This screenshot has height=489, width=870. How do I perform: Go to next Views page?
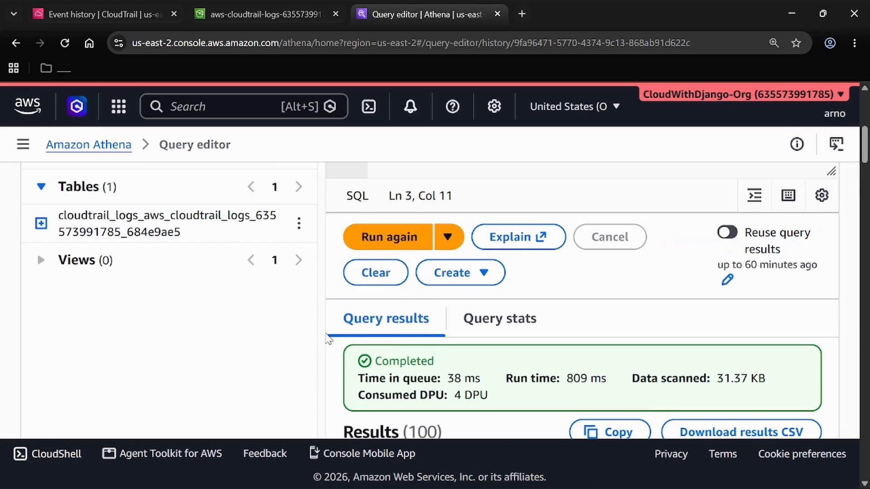point(299,260)
